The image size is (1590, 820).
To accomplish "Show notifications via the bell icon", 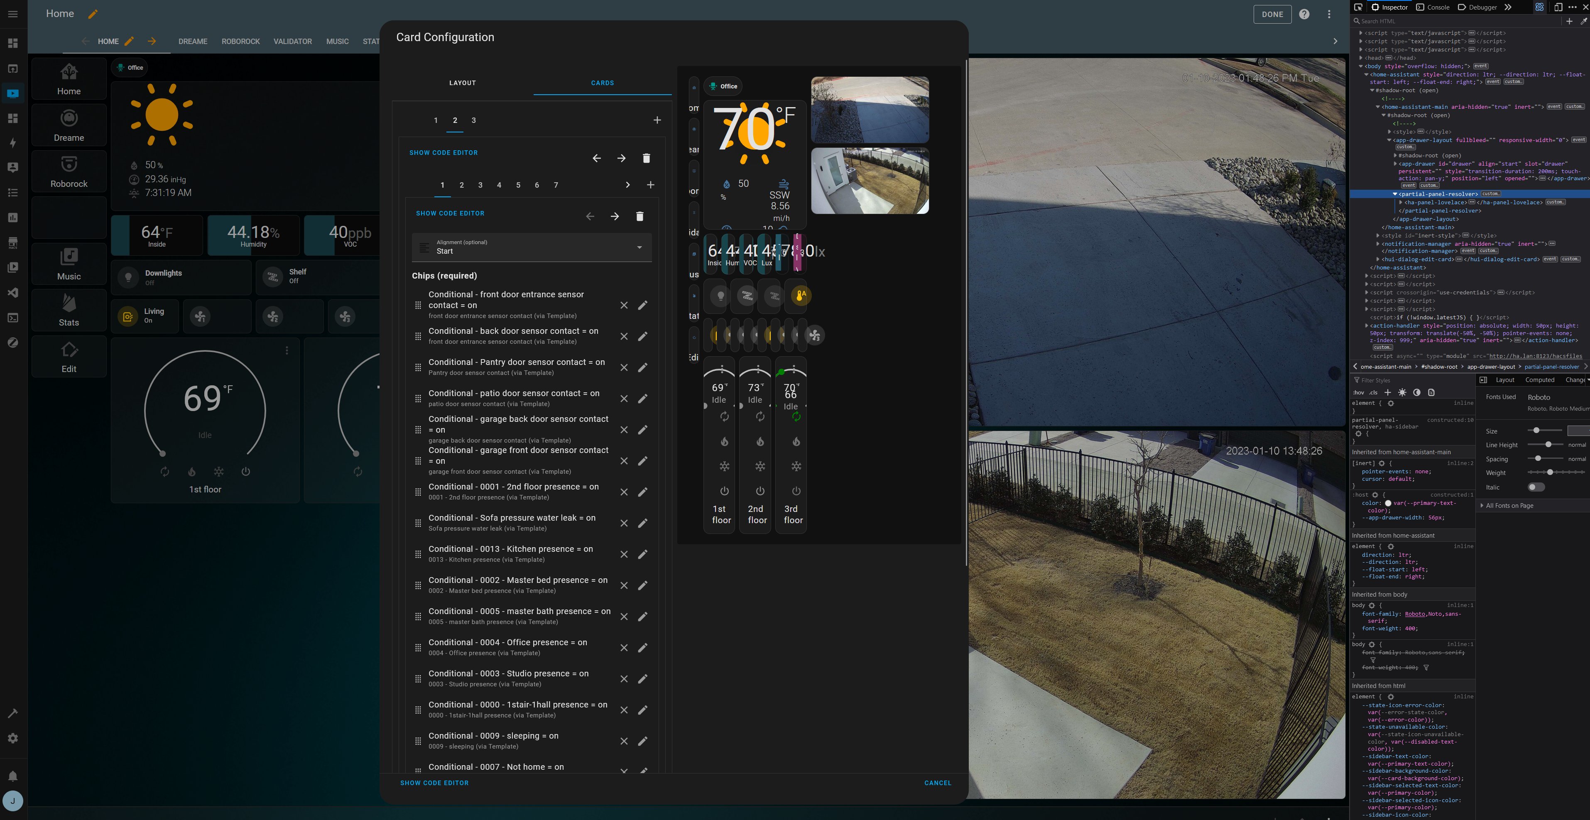I will 13,776.
